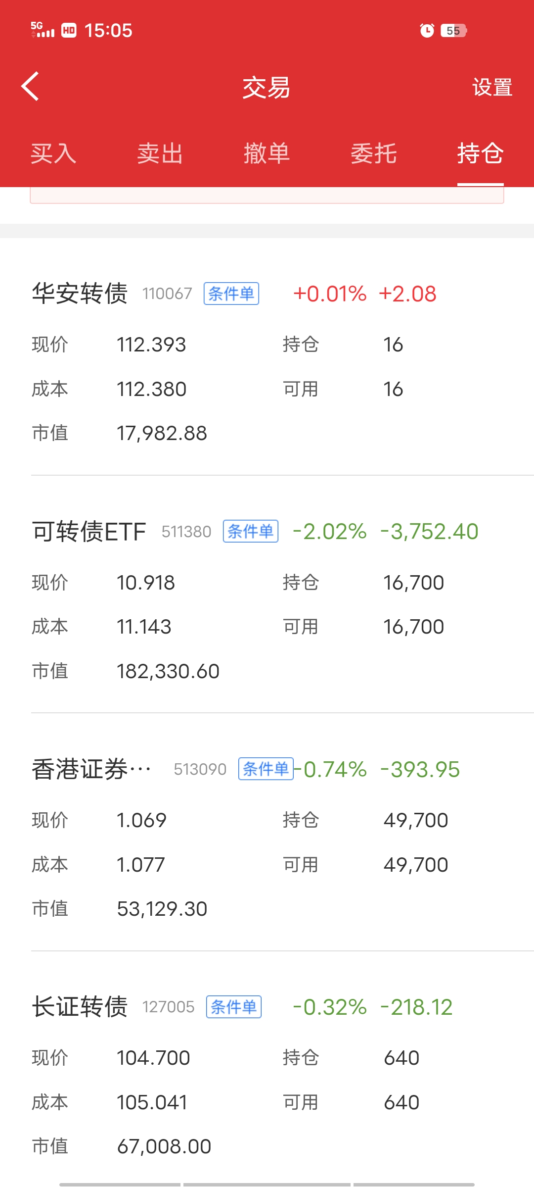The image size is (534, 1188).
Task: Tap the truncated 香港证券 holding name
Action: [x=91, y=769]
